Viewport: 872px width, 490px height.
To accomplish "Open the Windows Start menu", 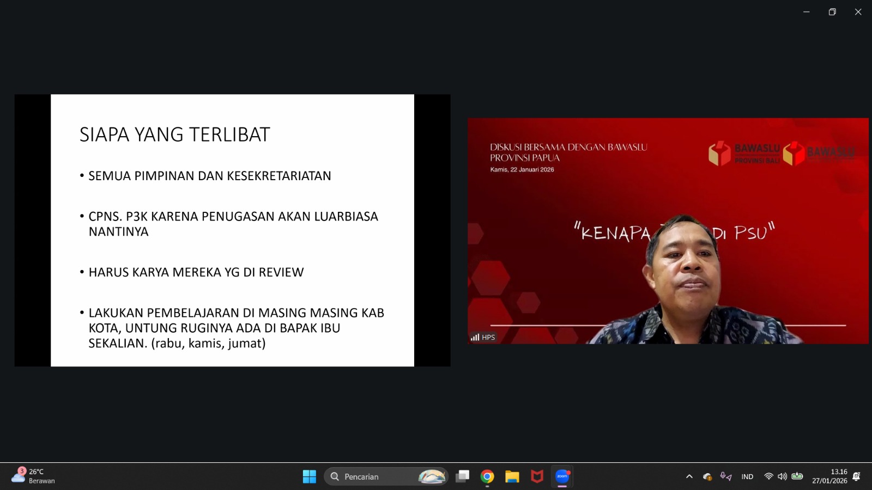I will pos(309,476).
